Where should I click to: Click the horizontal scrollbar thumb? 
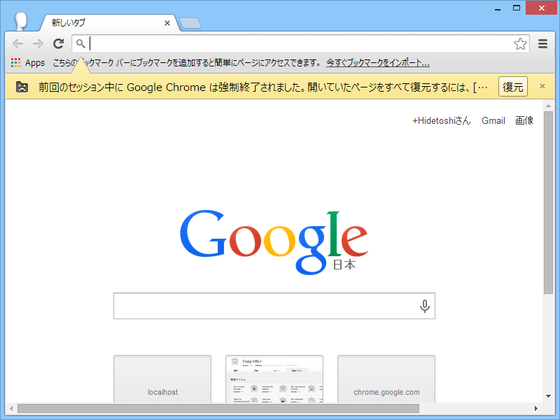click(x=218, y=408)
